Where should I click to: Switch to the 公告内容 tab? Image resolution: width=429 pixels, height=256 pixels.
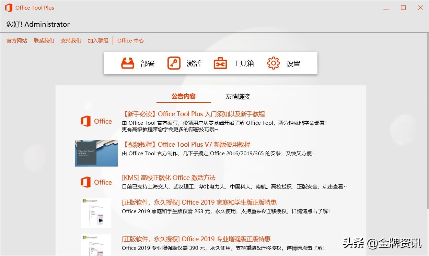(184, 96)
